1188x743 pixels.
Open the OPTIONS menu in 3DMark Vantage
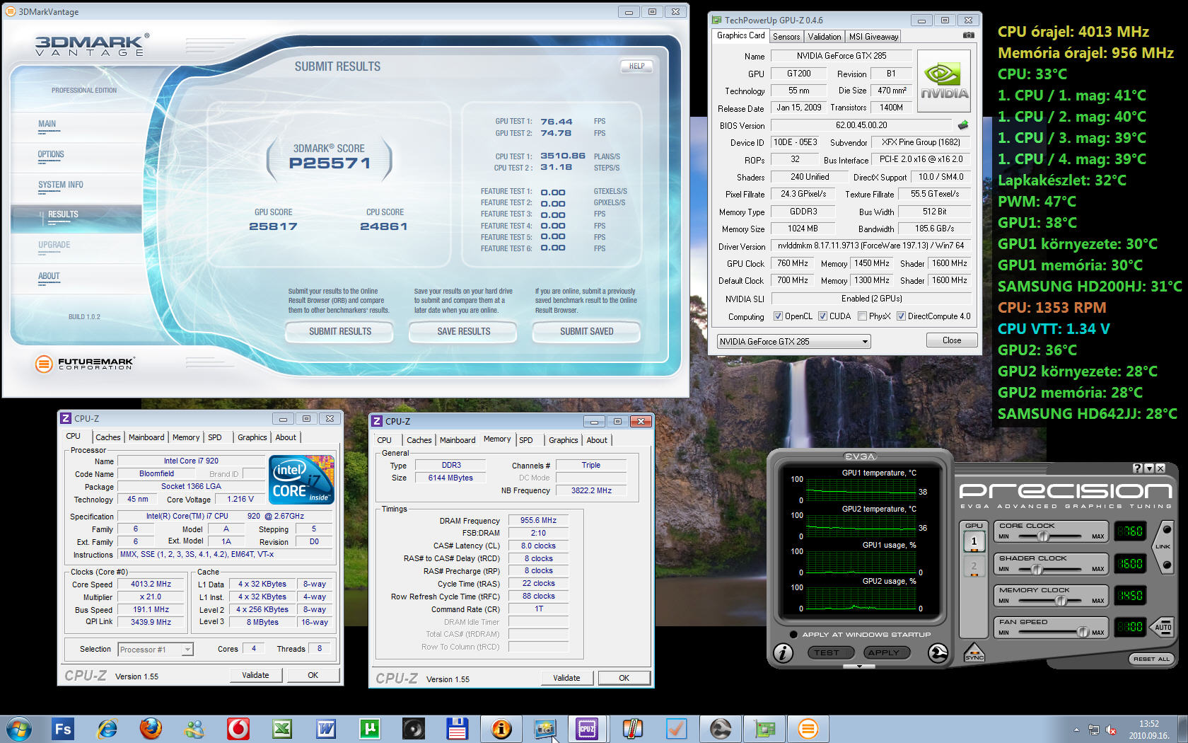51,154
